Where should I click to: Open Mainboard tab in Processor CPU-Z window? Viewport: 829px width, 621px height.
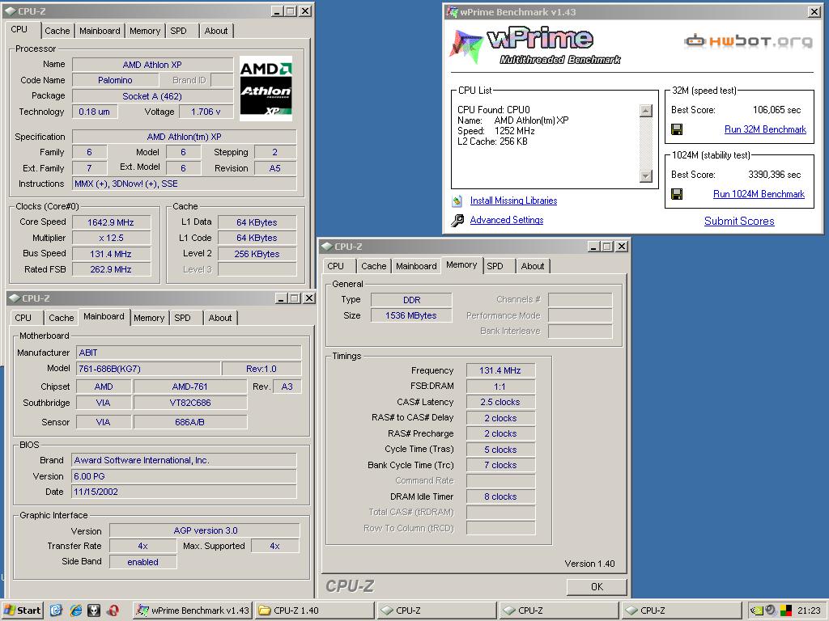(100, 31)
